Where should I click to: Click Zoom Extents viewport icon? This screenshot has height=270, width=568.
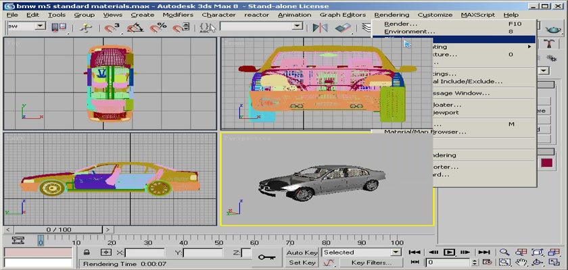coord(537,252)
